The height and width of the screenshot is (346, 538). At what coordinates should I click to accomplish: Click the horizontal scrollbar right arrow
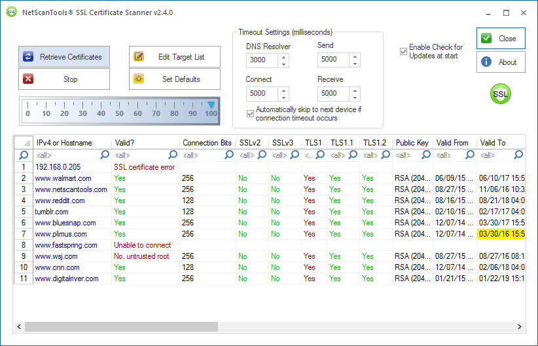(x=520, y=326)
